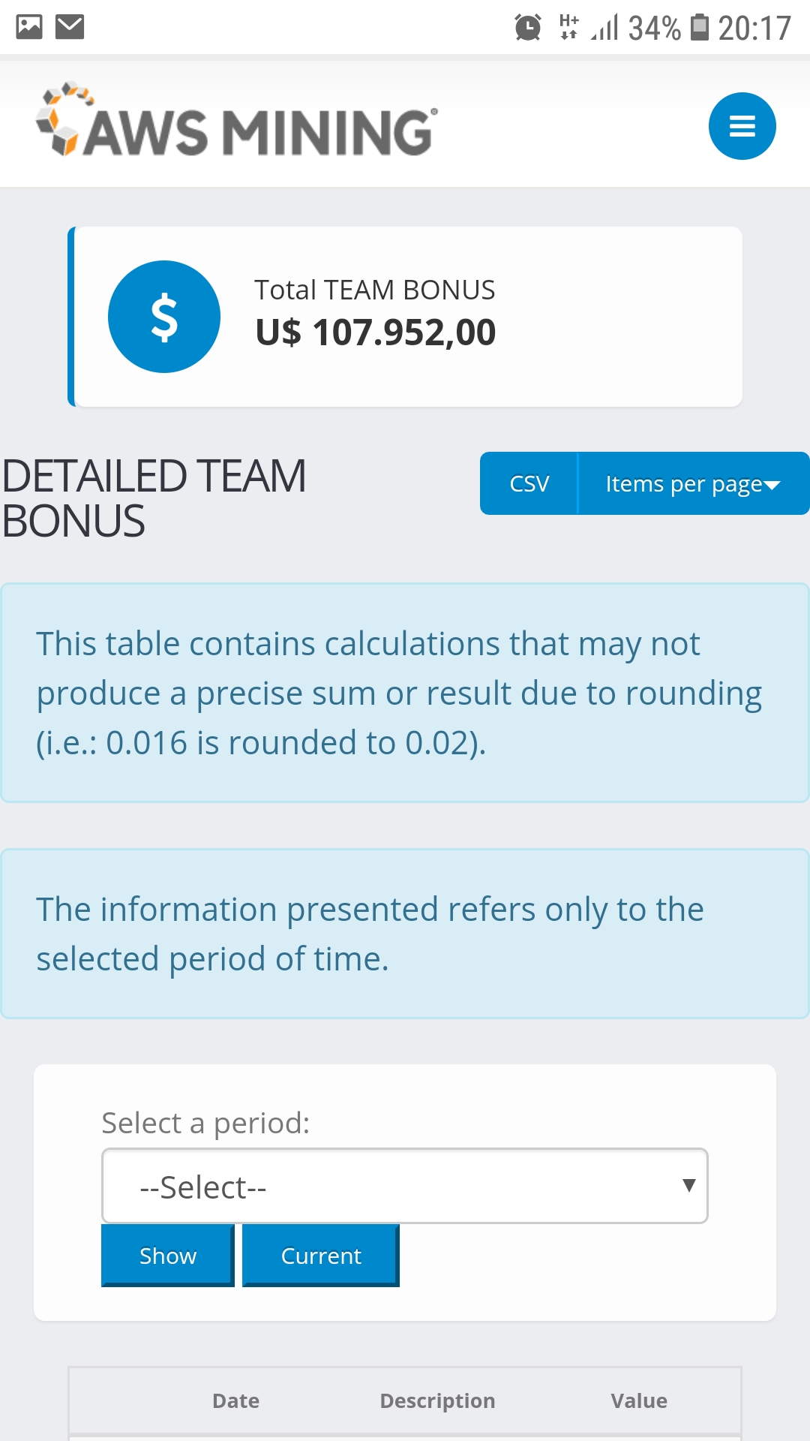Click the Value column header

click(x=638, y=1400)
